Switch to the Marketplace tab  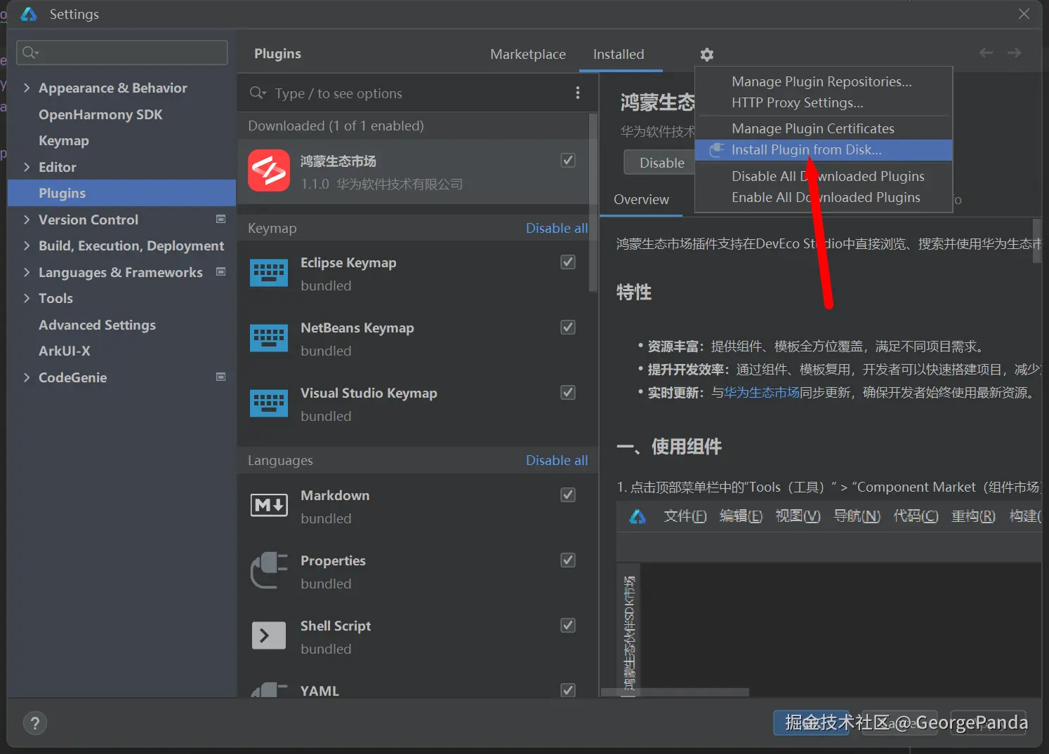527,54
